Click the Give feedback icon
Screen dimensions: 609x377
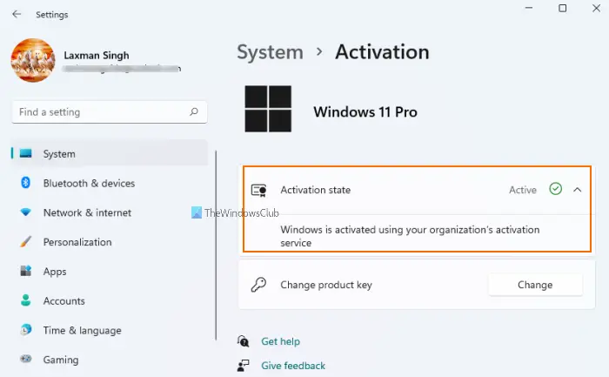[x=243, y=366]
